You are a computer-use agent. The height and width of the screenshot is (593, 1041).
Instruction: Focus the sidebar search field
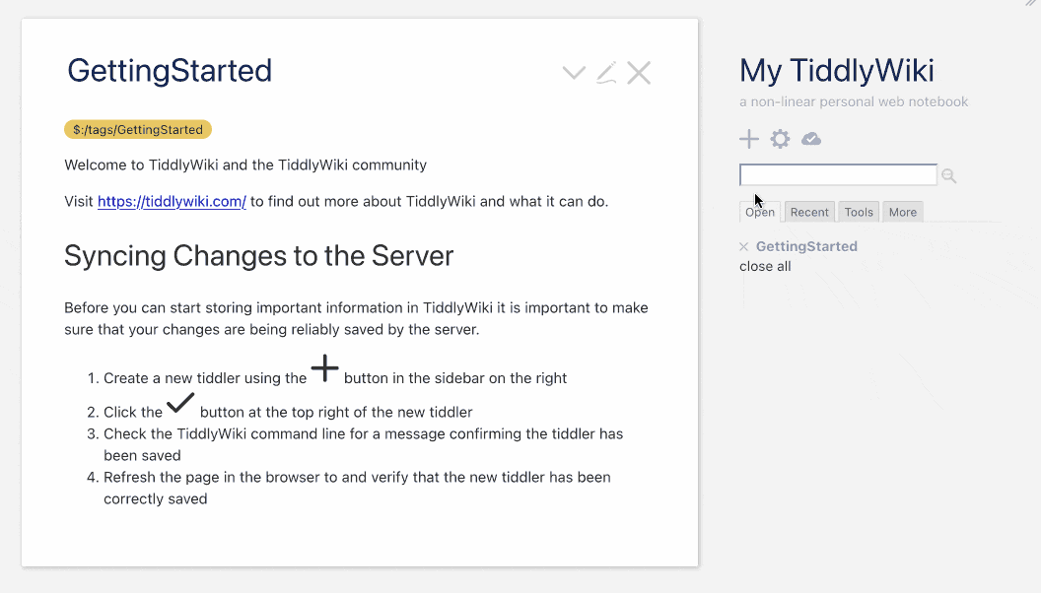(x=838, y=174)
